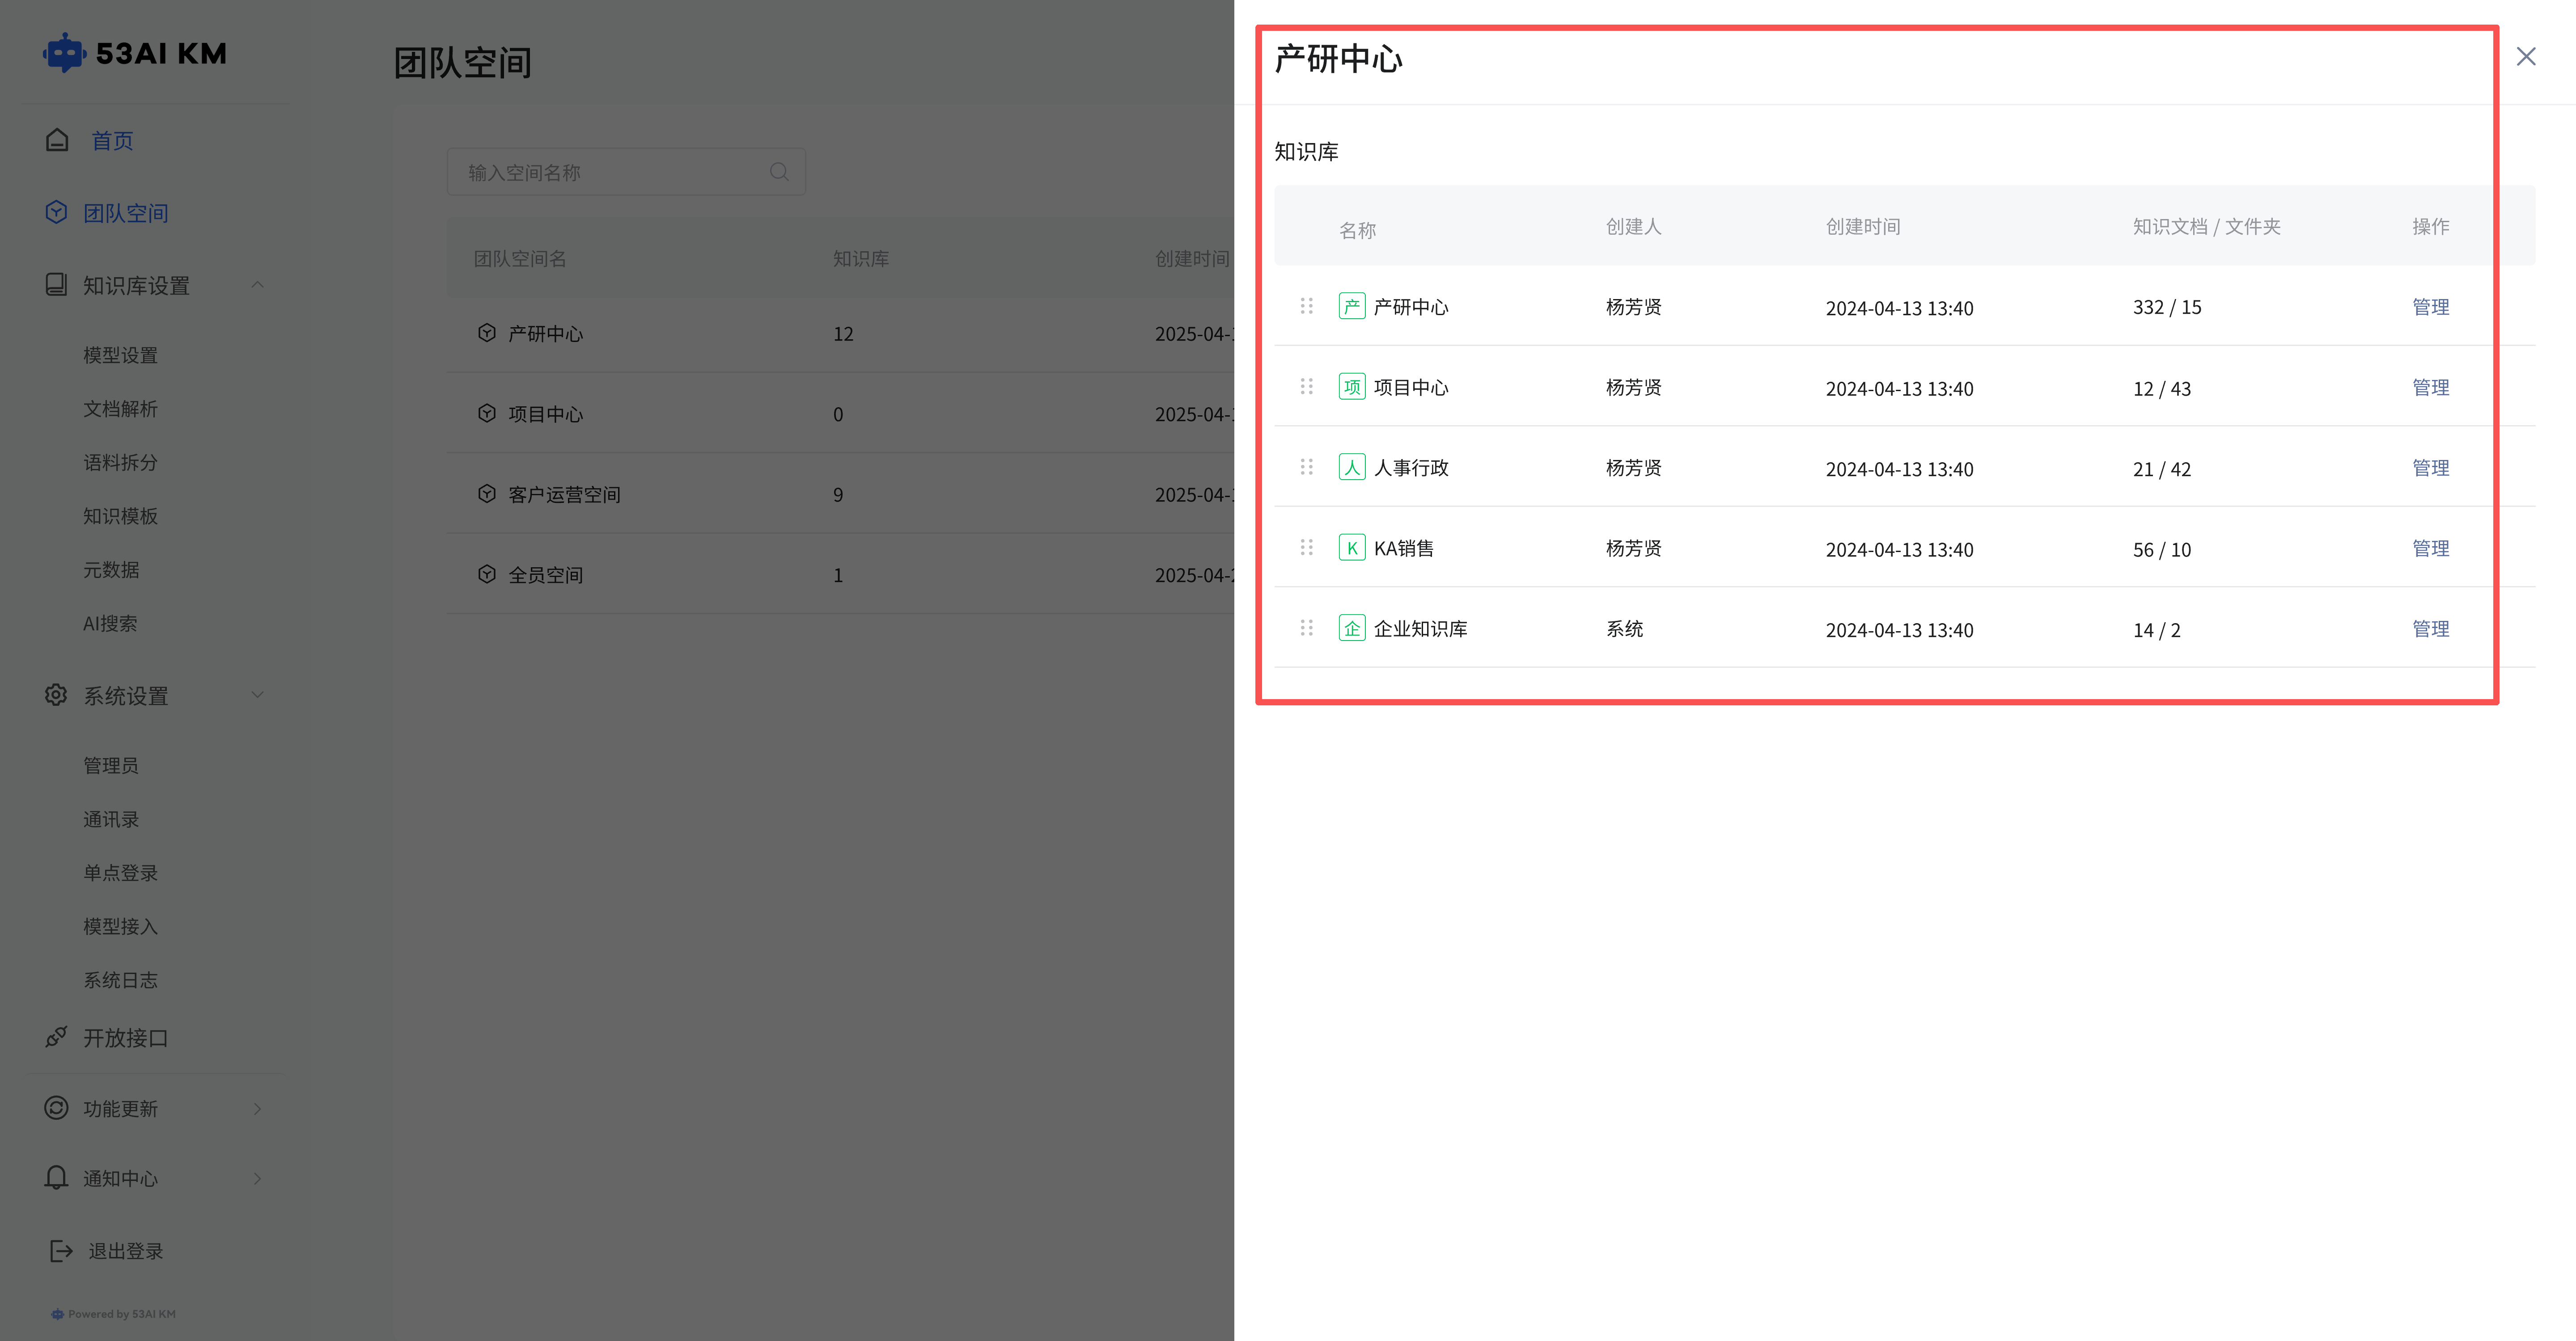
Task: Focus the 输入空间名称 search field
Action: point(610,172)
